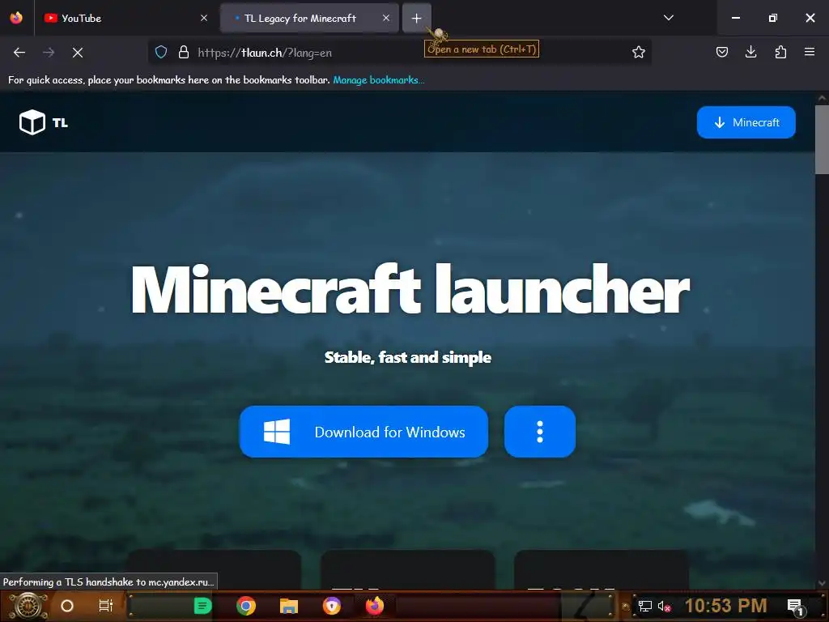Open Task View on taskbar
Image resolution: width=829 pixels, height=622 pixels.
click(x=106, y=606)
